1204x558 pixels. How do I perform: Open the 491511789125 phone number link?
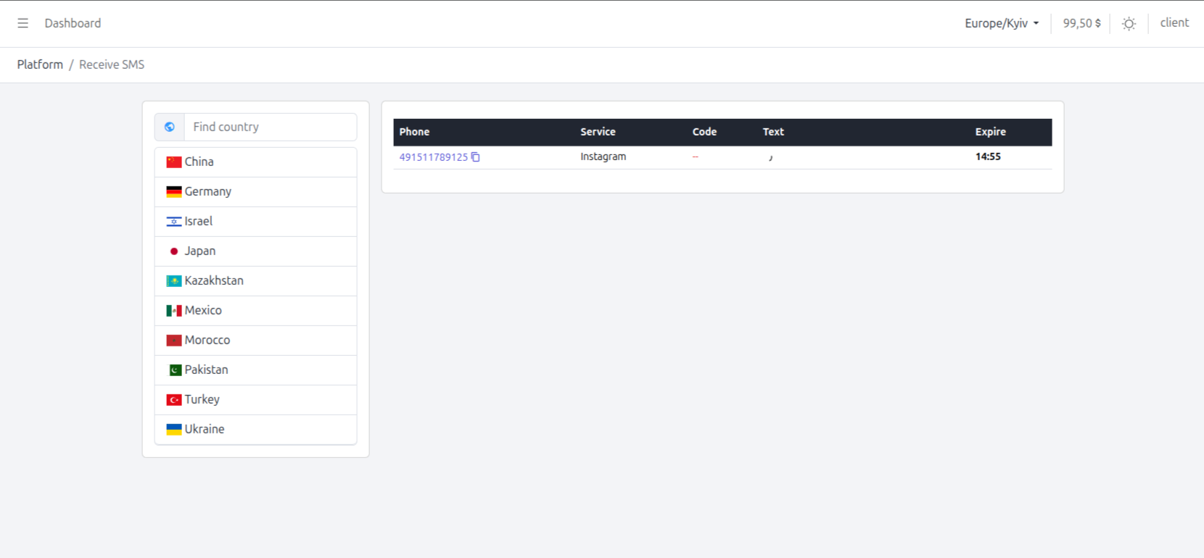(433, 157)
